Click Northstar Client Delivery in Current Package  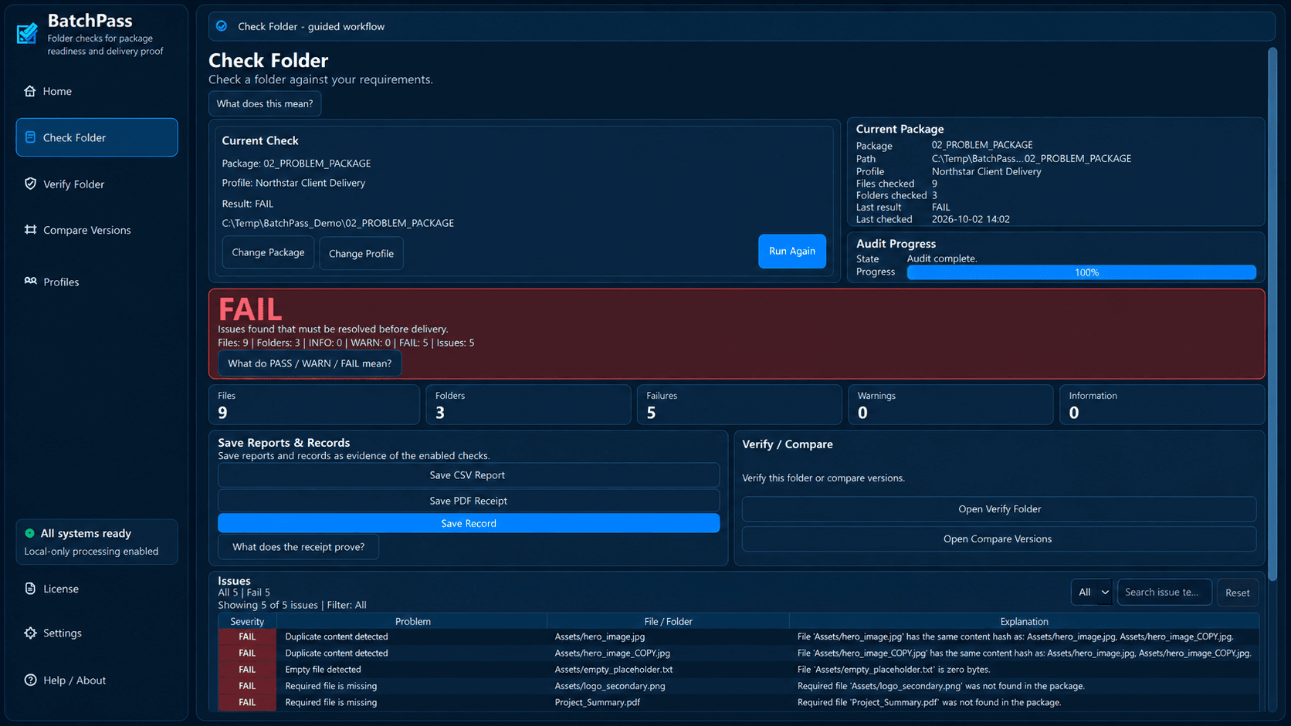coord(986,171)
